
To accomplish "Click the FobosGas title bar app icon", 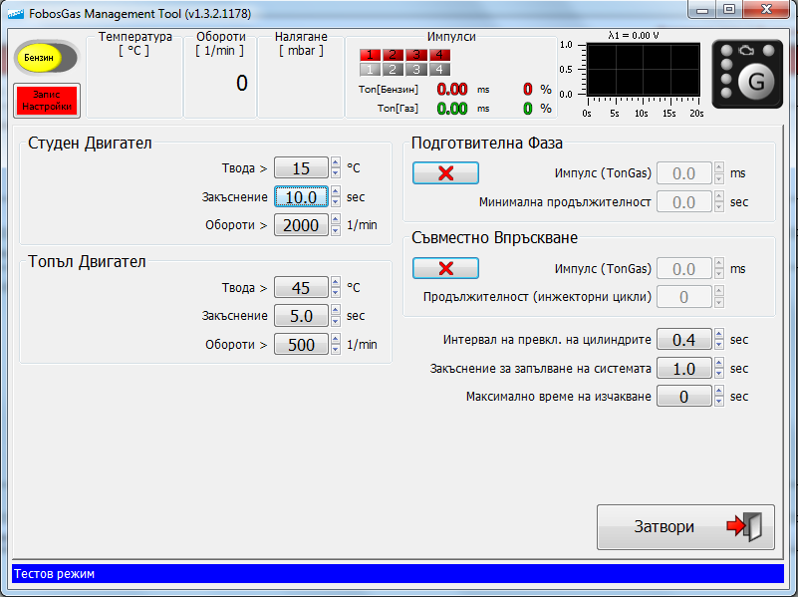I will click(x=13, y=14).
